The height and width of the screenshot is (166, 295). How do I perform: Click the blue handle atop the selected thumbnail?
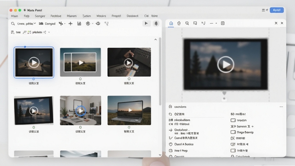[25, 47]
